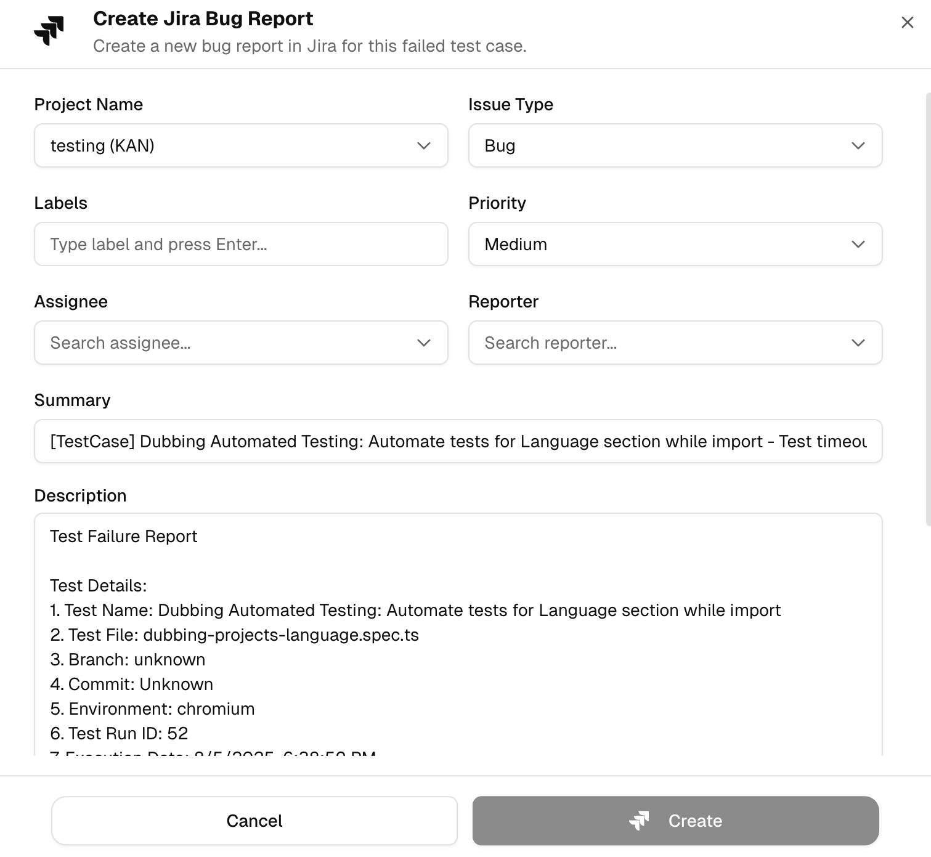Click the Jira logo in the dialog header

pos(49,31)
